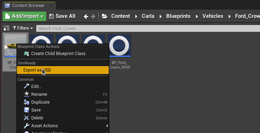The image size is (260, 133).
Task: Click the BP_Ford_Crown_RRW asset name
Action: 120,65
